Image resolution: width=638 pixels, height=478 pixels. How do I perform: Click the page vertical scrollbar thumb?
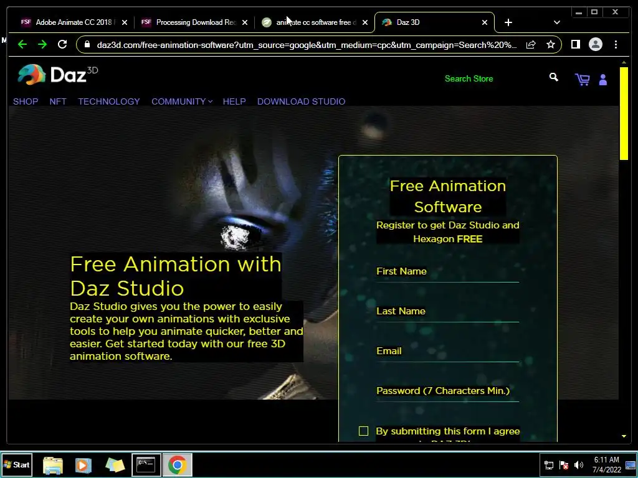coord(624,114)
